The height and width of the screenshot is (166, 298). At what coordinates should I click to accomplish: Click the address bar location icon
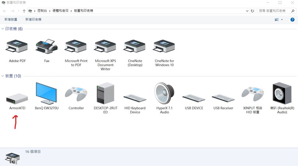[x=30, y=11]
